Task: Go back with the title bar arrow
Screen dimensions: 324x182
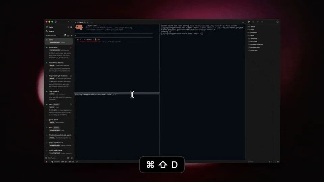Action: point(69,22)
